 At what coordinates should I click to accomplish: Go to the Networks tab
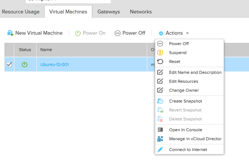click(x=141, y=12)
